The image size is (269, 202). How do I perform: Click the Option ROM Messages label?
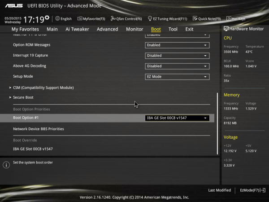click(x=31, y=45)
